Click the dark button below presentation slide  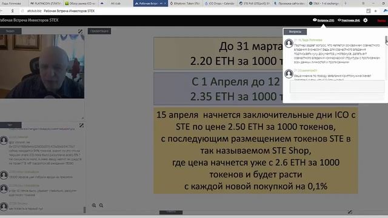coord(171,212)
